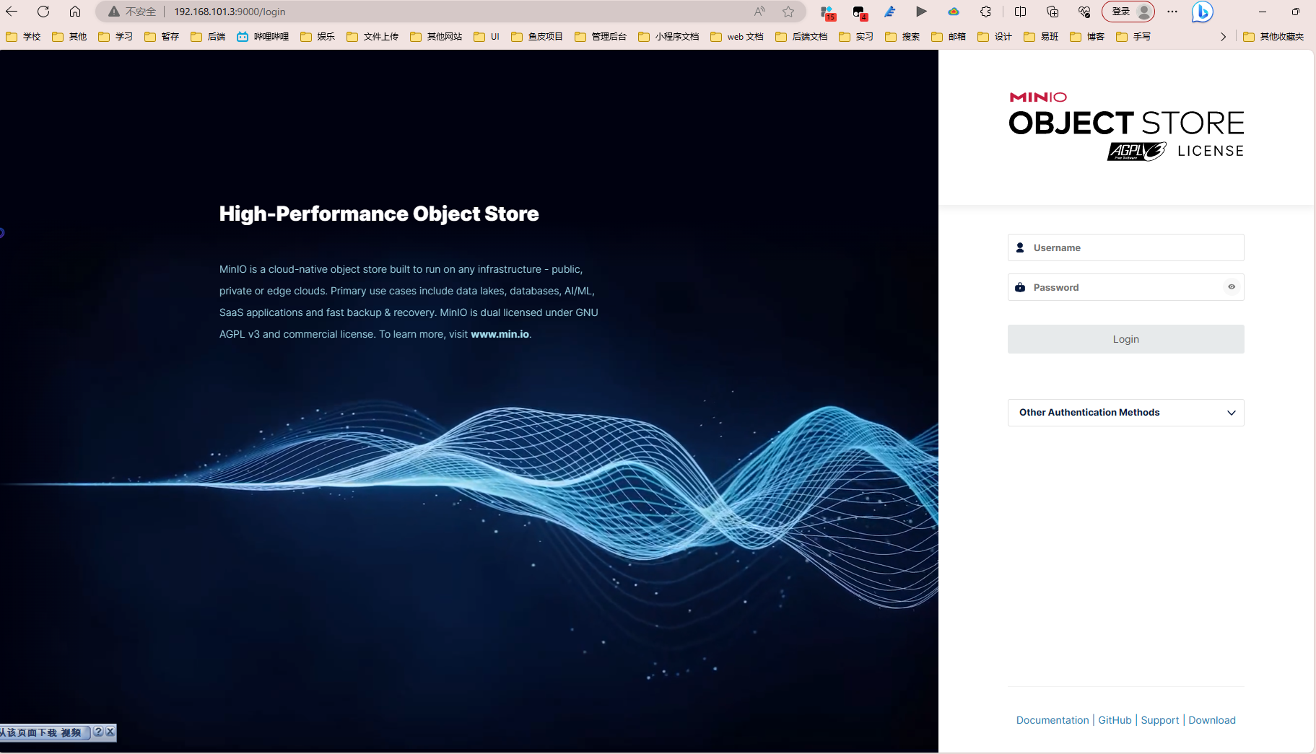
Task: Add page to favorites with star icon
Action: pyautogui.click(x=788, y=12)
